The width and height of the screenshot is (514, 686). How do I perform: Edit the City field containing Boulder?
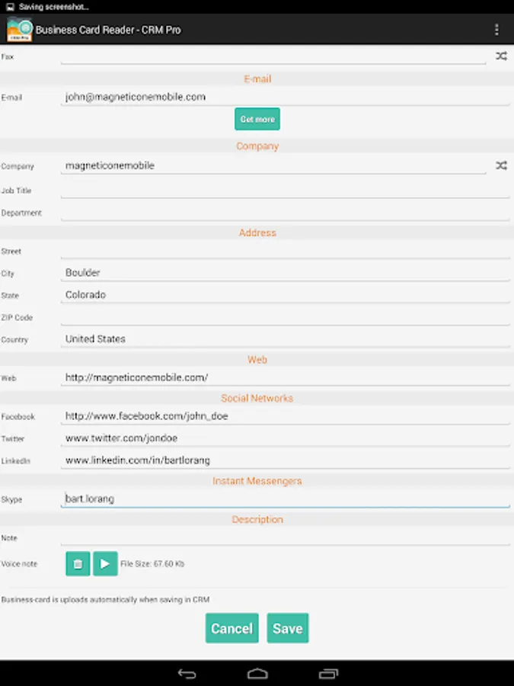coord(285,273)
